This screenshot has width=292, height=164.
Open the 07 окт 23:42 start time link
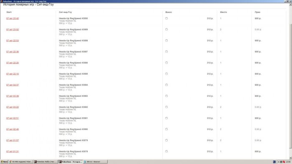click(x=13, y=18)
